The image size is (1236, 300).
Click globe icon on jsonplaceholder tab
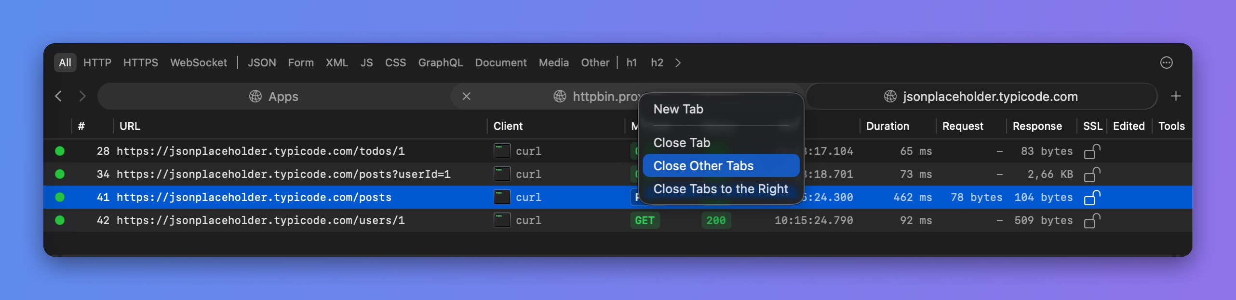point(890,96)
